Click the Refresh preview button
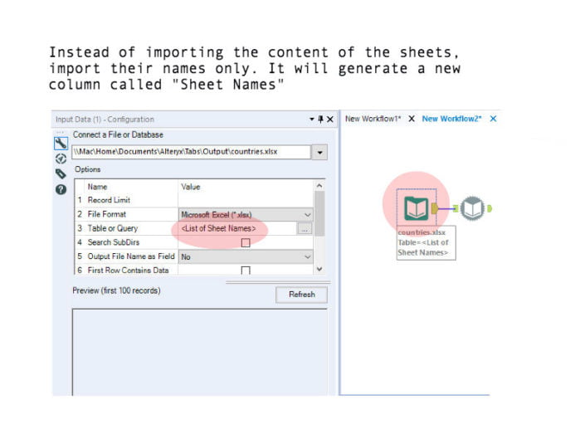Image resolution: width=585 pixels, height=439 pixels. (x=301, y=295)
